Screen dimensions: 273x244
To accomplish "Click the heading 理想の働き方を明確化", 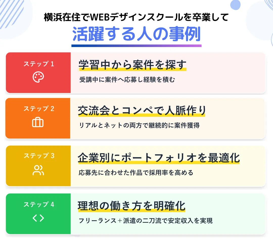I will click(131, 206).
